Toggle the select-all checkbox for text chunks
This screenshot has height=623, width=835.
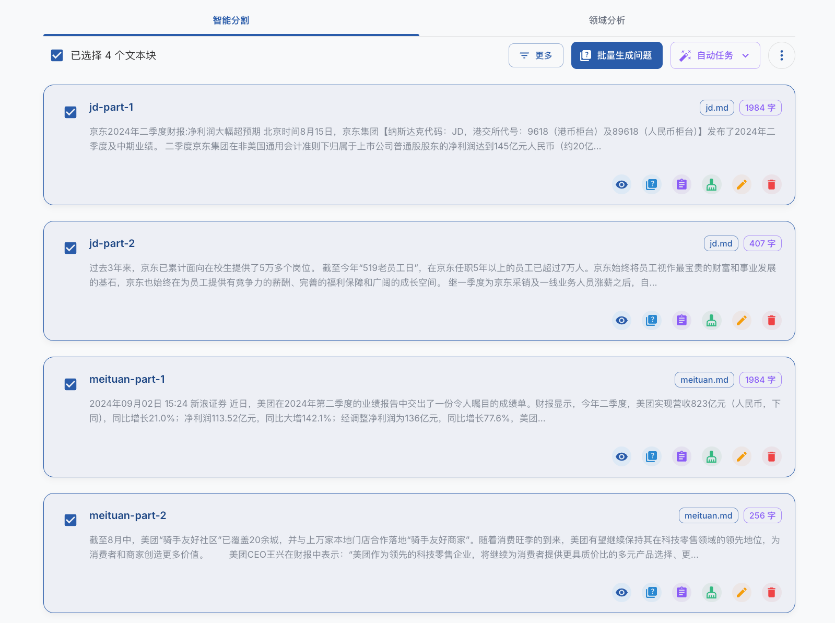[57, 55]
